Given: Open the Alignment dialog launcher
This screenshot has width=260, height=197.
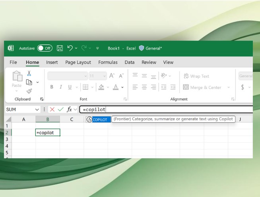Looking at the screenshot, I should click(x=233, y=99).
